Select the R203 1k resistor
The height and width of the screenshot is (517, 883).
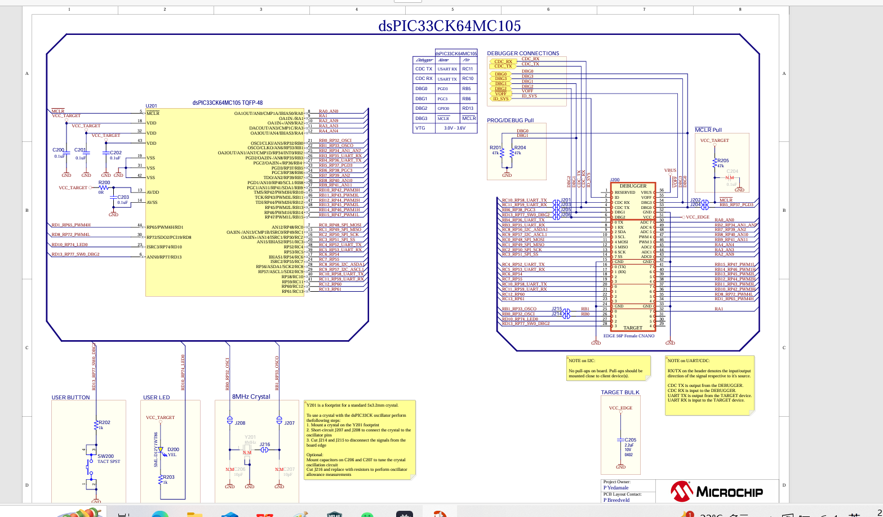[x=161, y=479]
